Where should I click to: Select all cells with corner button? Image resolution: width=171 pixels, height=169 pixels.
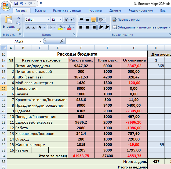coord(3,48)
